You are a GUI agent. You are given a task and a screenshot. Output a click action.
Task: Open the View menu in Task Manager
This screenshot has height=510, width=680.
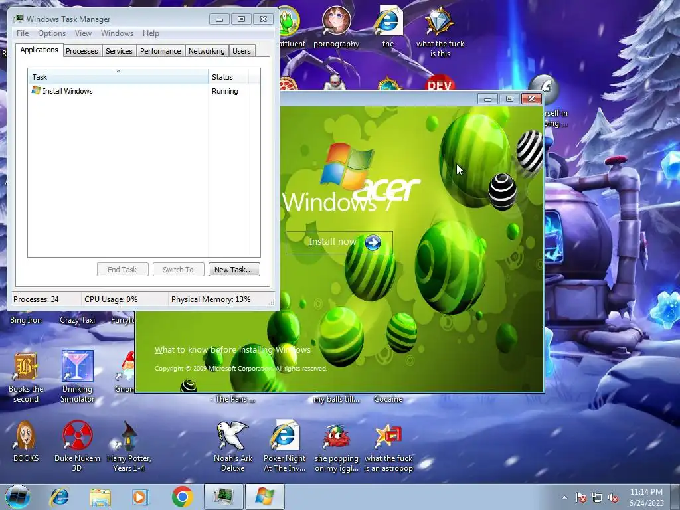point(83,33)
